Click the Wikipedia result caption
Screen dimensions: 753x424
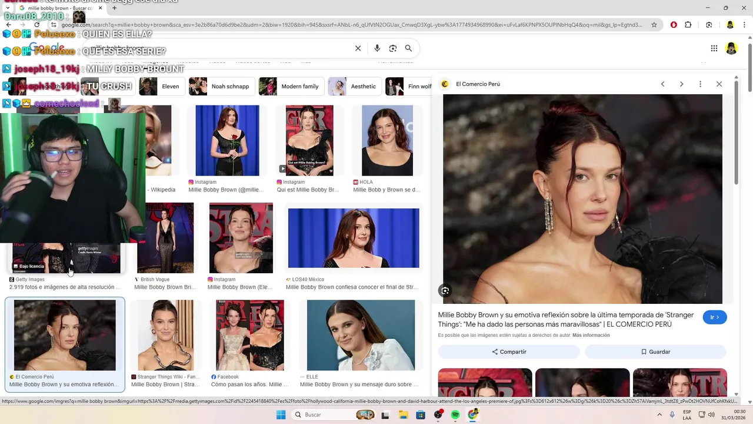(x=162, y=190)
